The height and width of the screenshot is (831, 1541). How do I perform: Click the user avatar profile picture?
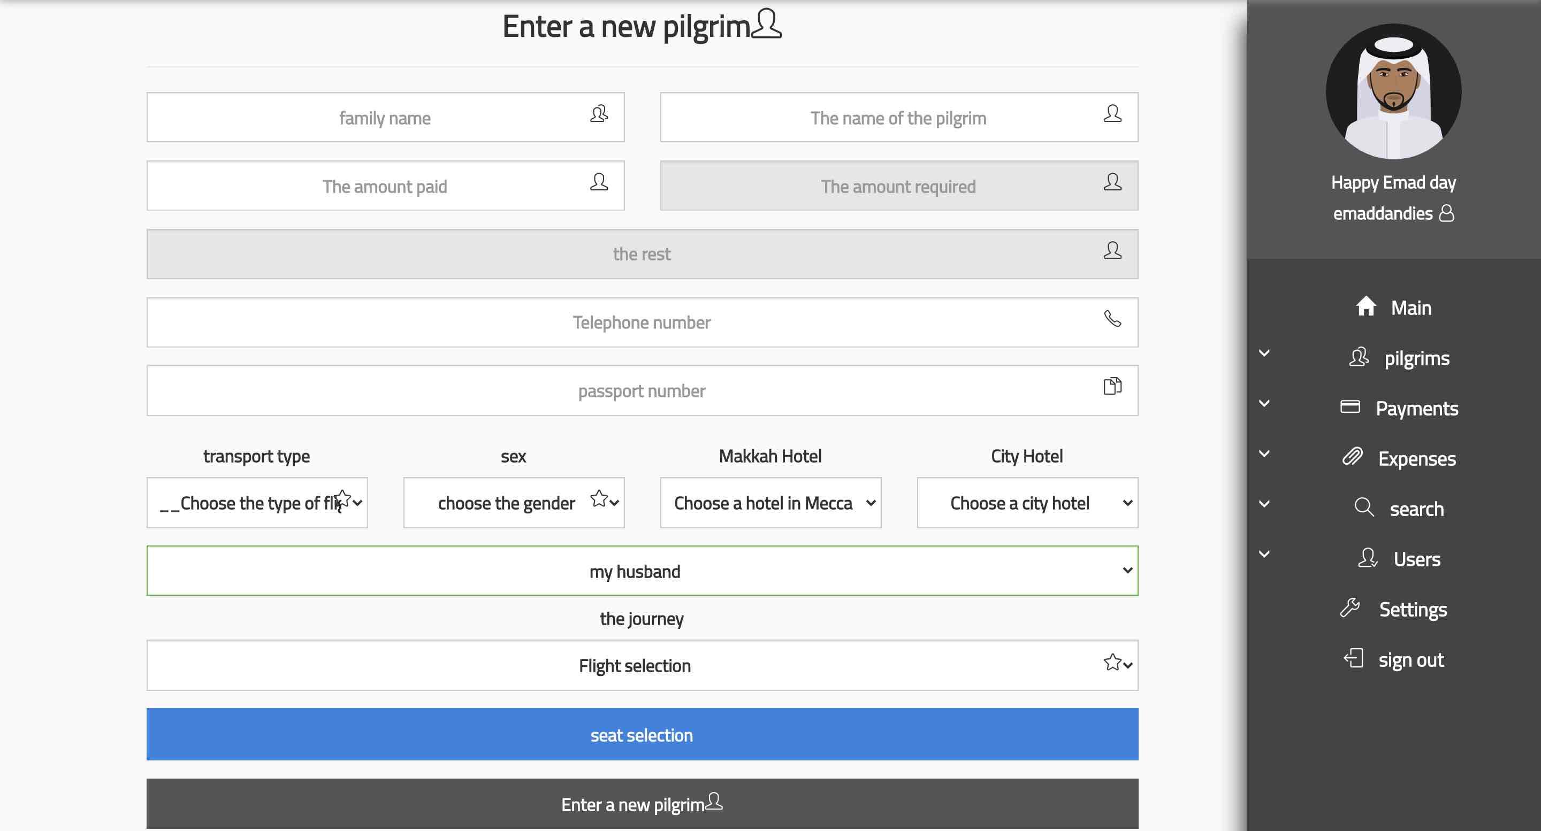(1393, 91)
